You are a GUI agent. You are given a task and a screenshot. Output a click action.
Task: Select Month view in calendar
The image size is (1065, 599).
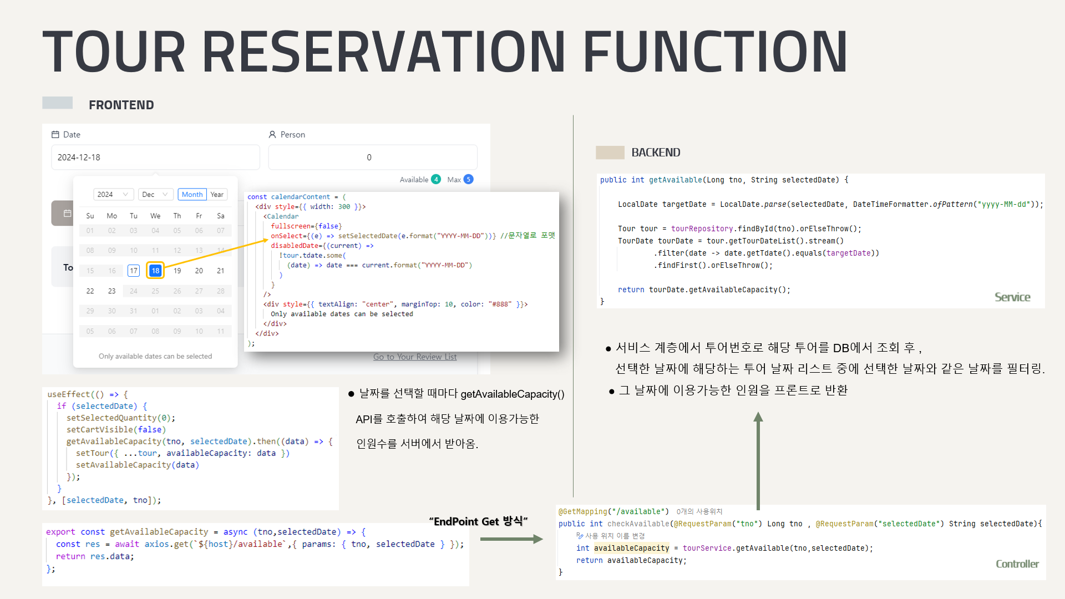pyautogui.click(x=192, y=195)
